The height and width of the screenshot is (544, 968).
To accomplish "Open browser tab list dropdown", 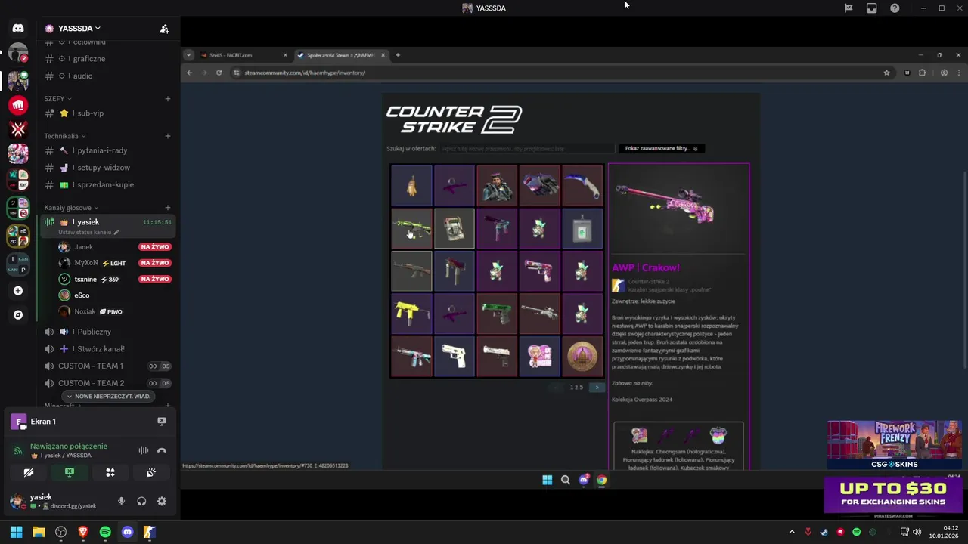I will point(188,55).
